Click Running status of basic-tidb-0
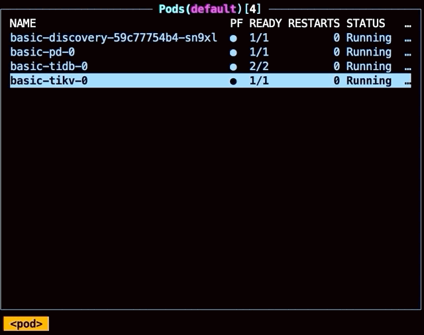The height and width of the screenshot is (335, 424). 369,67
